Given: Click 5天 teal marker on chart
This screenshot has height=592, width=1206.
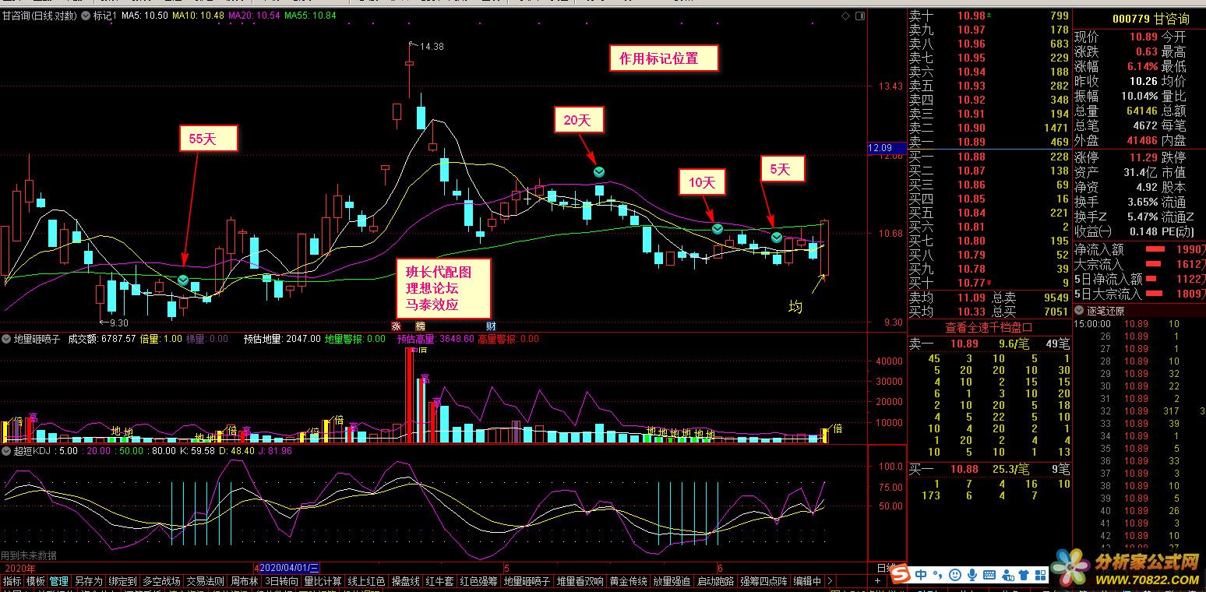Looking at the screenshot, I should (x=777, y=236).
